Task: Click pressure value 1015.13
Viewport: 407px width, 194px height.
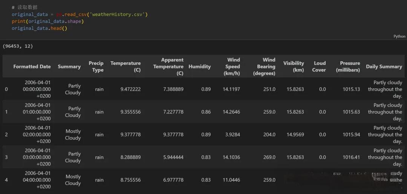Action: point(352,89)
